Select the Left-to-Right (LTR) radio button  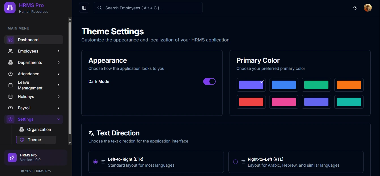pyautogui.click(x=95, y=162)
